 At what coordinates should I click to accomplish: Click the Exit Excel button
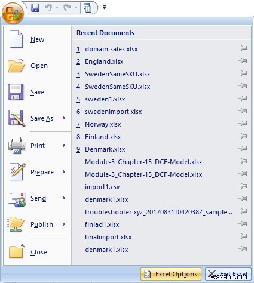(228, 274)
